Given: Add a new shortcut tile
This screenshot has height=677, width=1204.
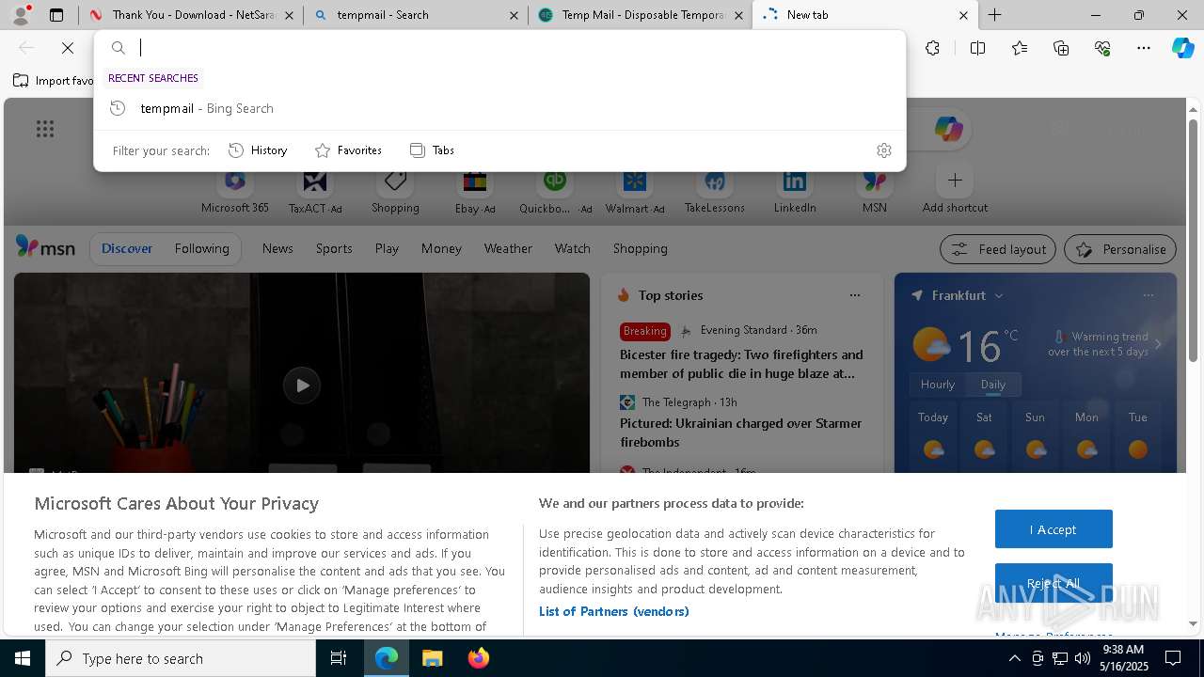Looking at the screenshot, I should click(x=955, y=191).
